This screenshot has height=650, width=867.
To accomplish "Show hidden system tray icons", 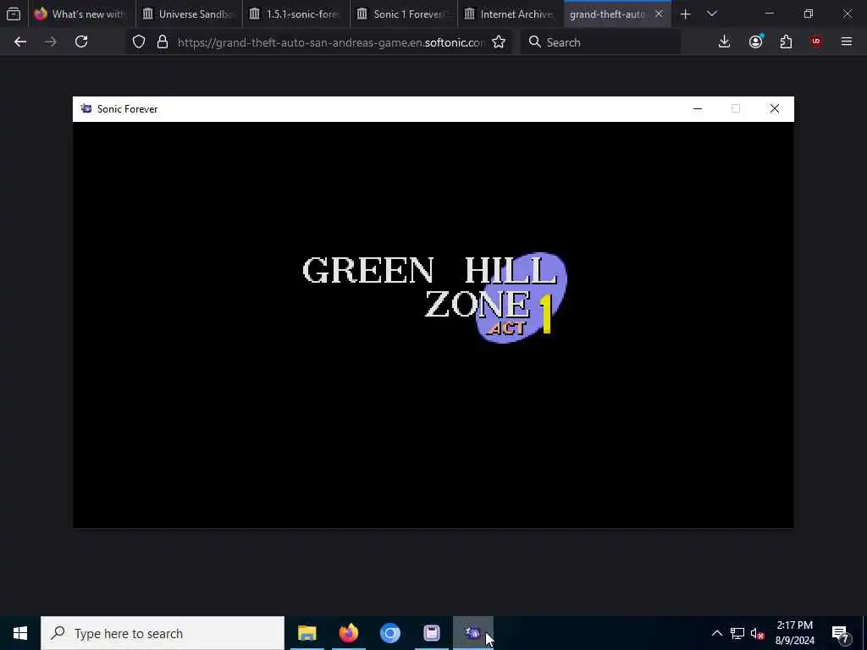I will coord(716,633).
